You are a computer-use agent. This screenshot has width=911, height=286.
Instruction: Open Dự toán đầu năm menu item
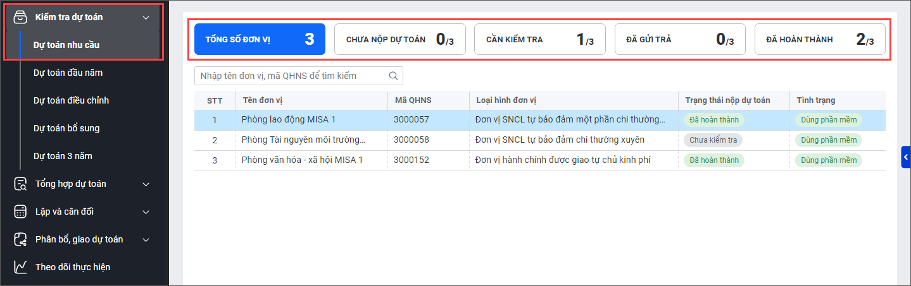click(68, 73)
